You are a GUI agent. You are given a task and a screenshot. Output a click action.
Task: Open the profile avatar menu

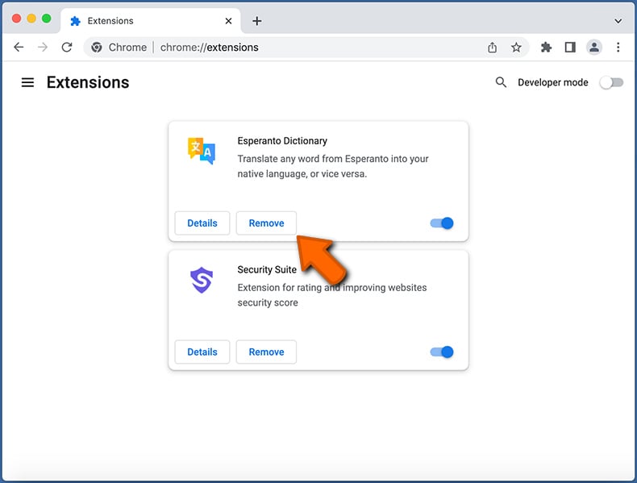(594, 47)
